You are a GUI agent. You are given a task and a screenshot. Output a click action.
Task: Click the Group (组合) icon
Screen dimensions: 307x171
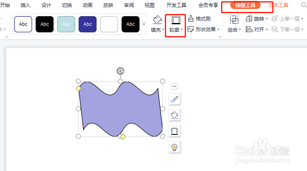234,20
